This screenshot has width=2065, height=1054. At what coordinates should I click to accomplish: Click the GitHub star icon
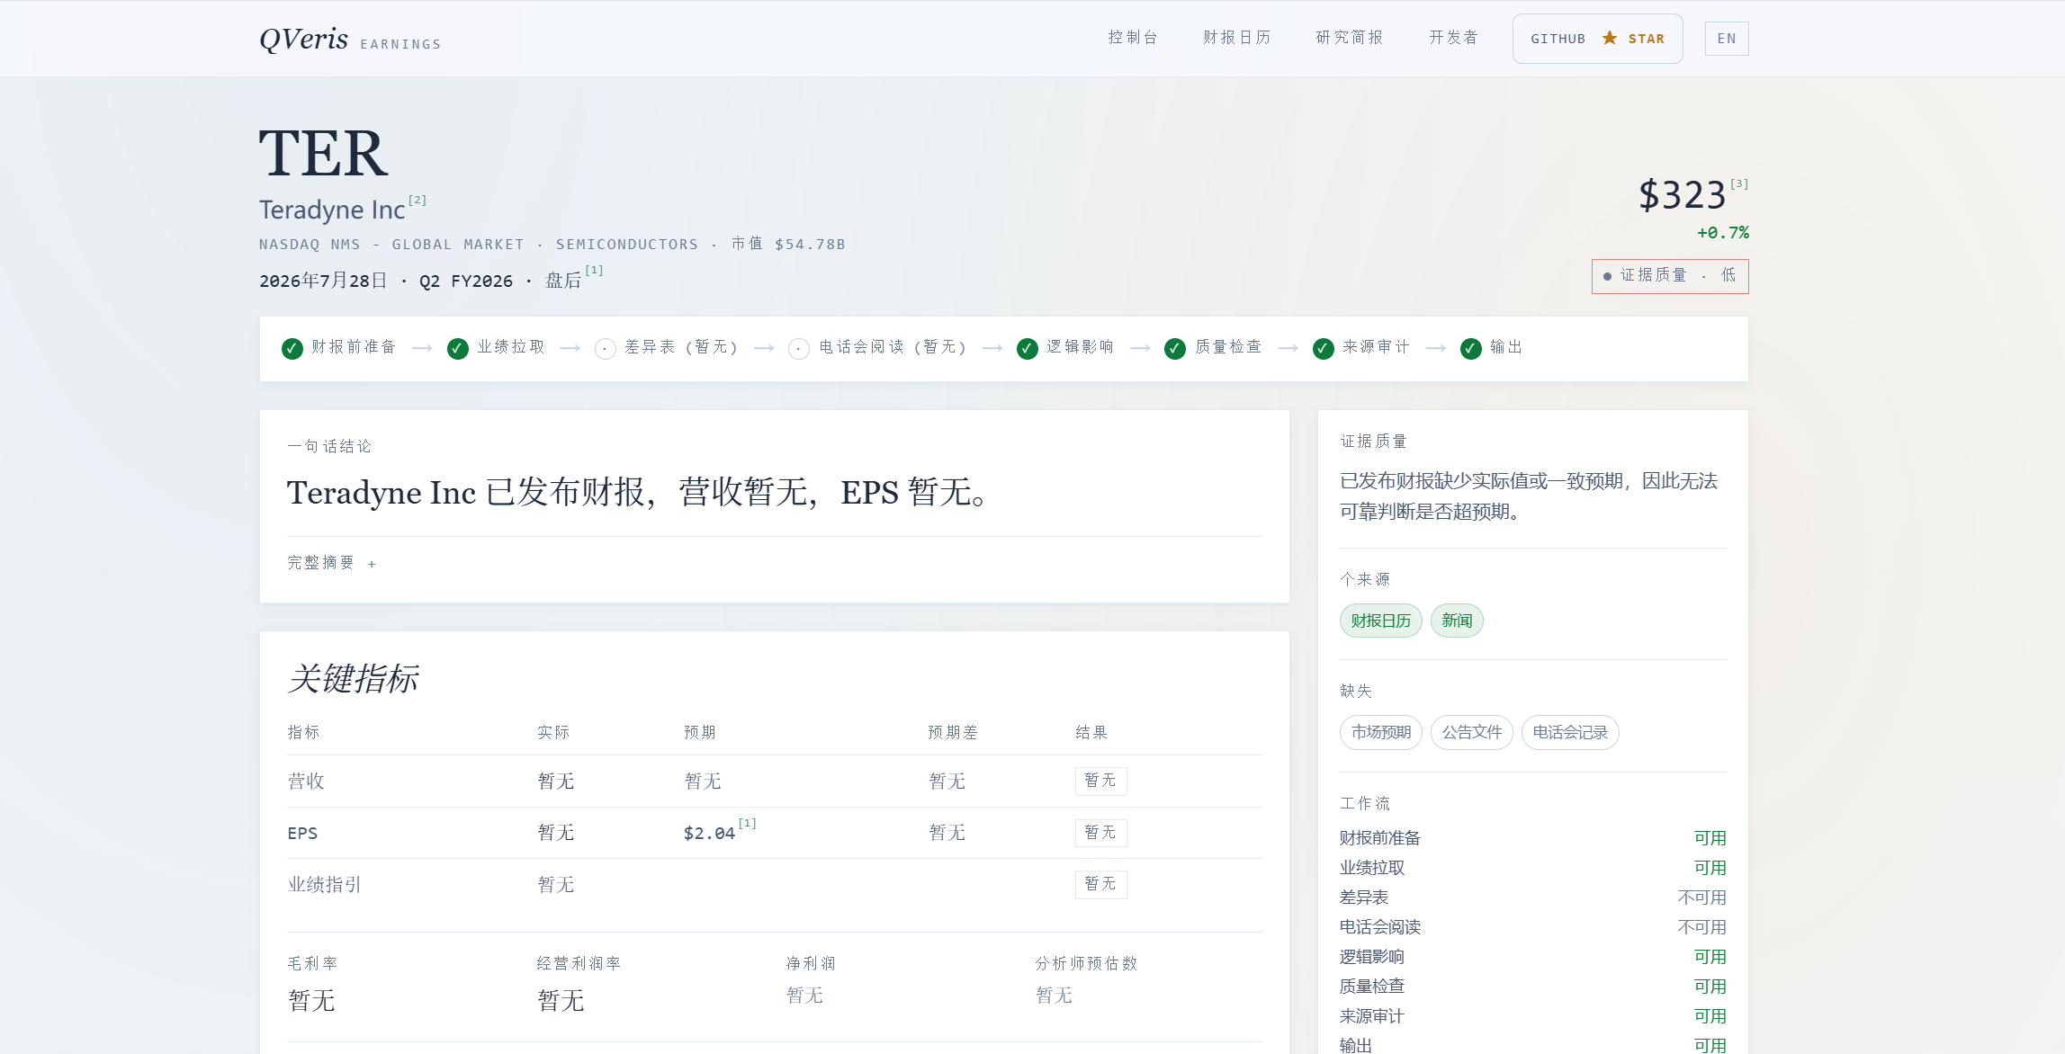[1609, 38]
